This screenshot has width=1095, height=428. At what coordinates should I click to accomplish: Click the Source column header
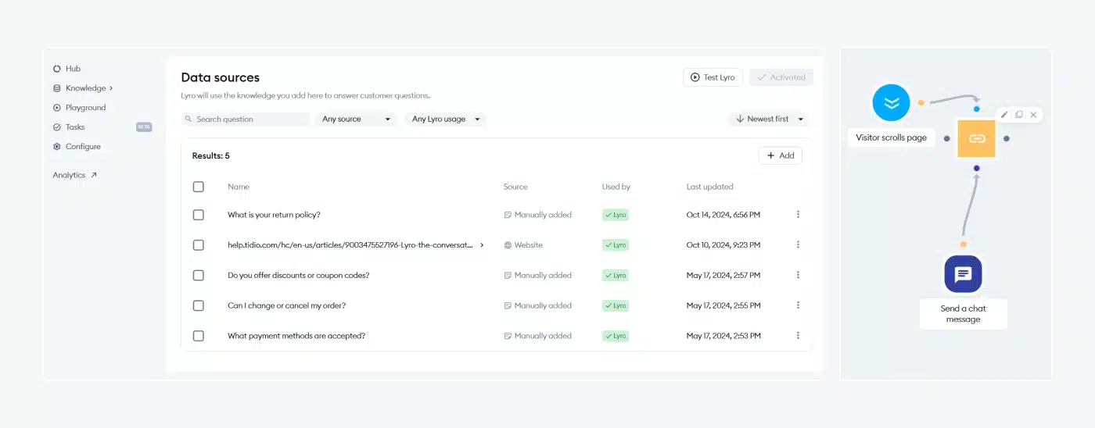point(515,187)
